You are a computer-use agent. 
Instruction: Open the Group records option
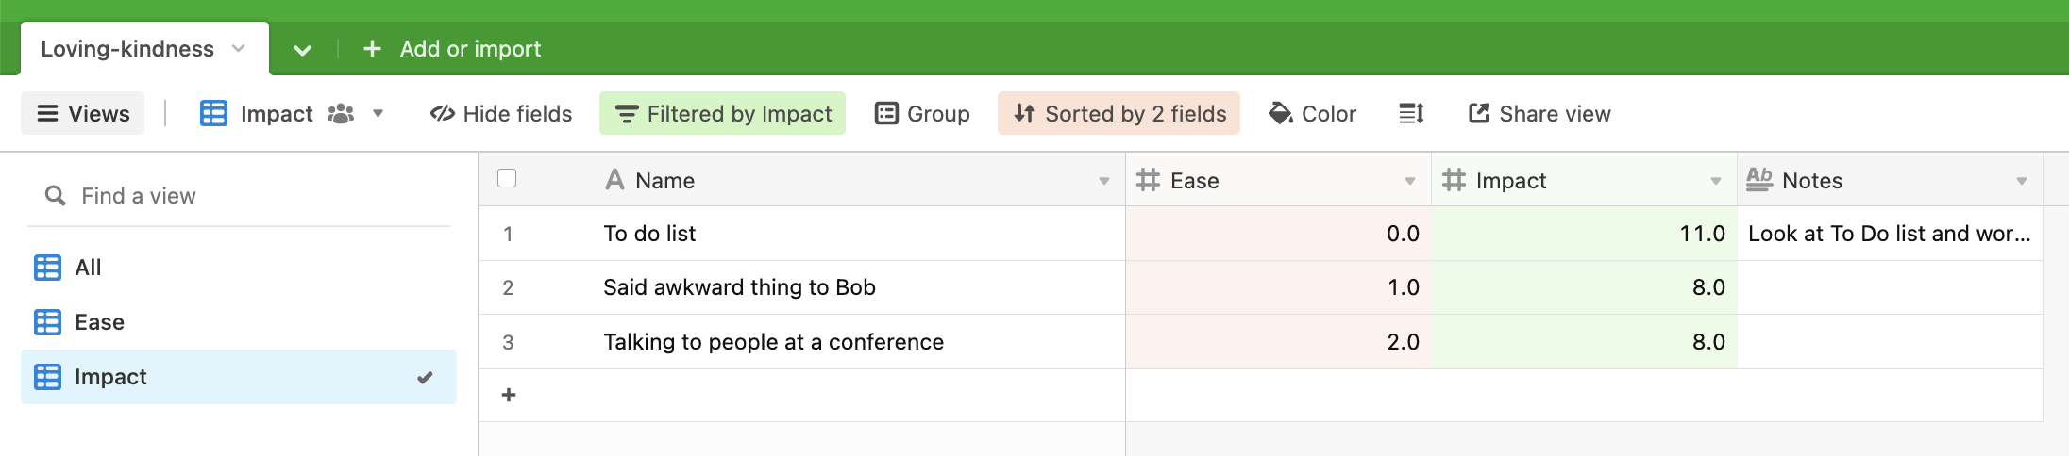[922, 114]
